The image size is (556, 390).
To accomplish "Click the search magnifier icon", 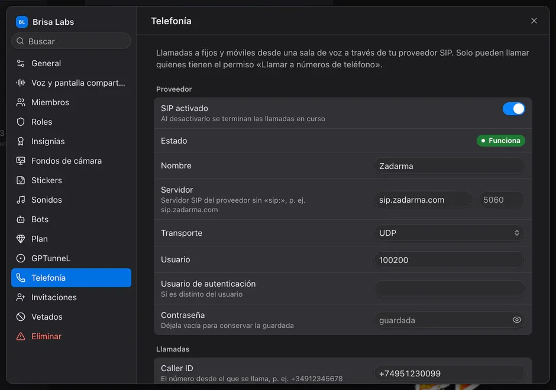I will [x=20, y=41].
